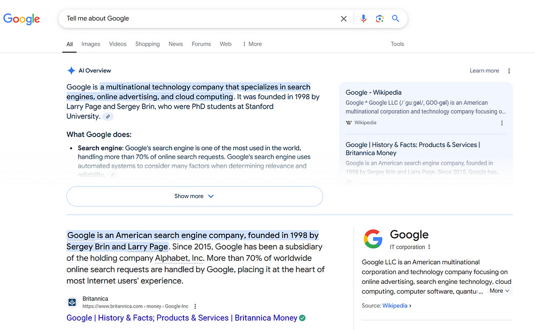Click the Google G logo in knowledge panel

point(373,239)
